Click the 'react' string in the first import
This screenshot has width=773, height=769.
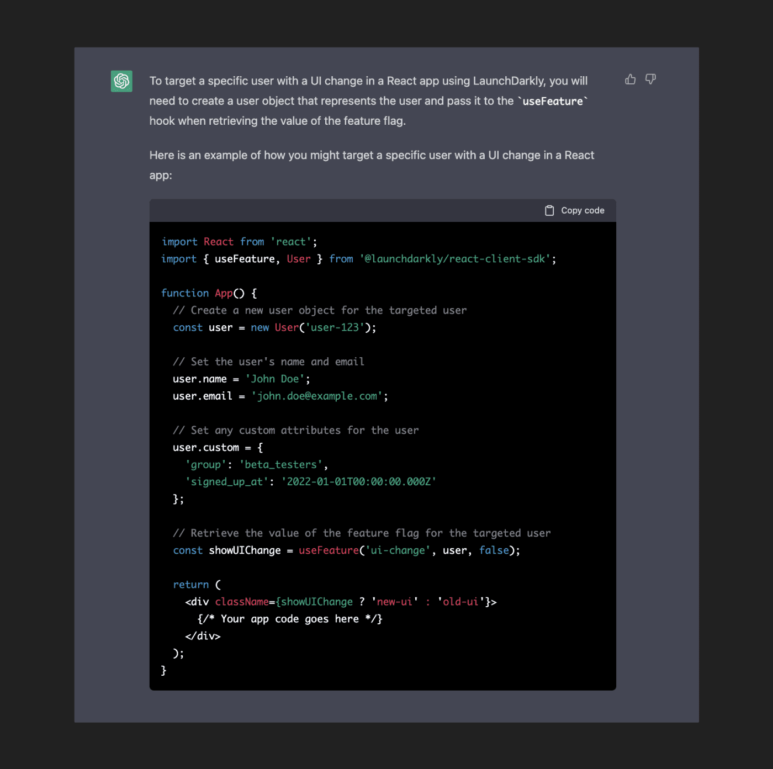click(x=291, y=242)
